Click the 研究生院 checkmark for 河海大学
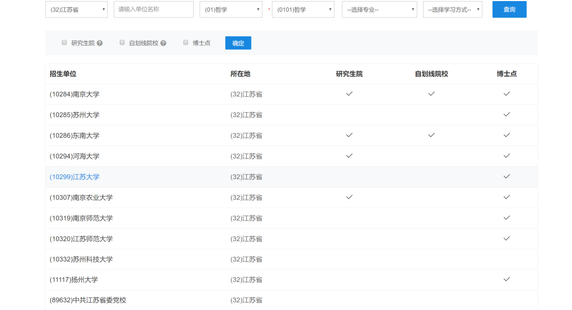Screen dimensions: 572x310 click(x=349, y=156)
